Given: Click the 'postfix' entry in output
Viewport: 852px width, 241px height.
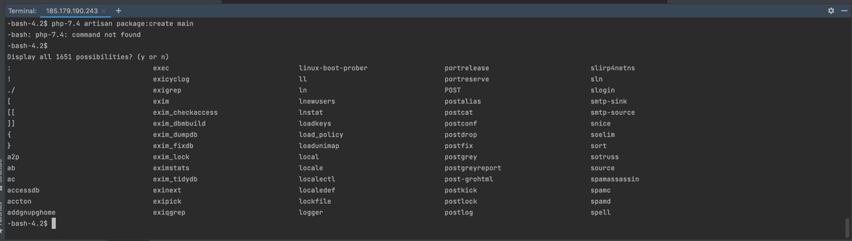Looking at the screenshot, I should pyautogui.click(x=459, y=146).
